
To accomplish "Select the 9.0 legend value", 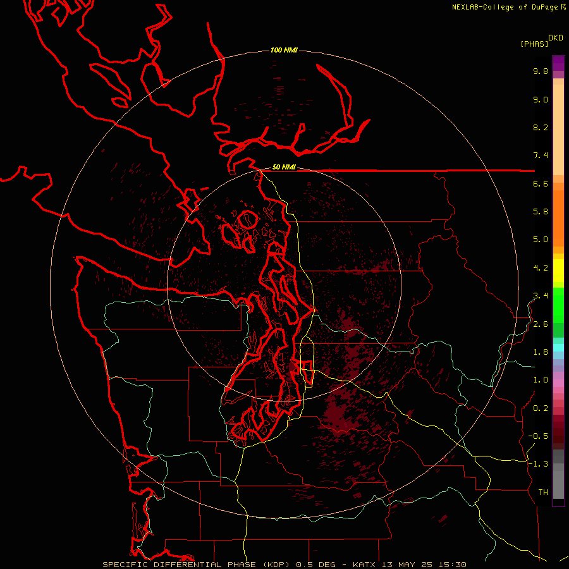I will (541, 99).
